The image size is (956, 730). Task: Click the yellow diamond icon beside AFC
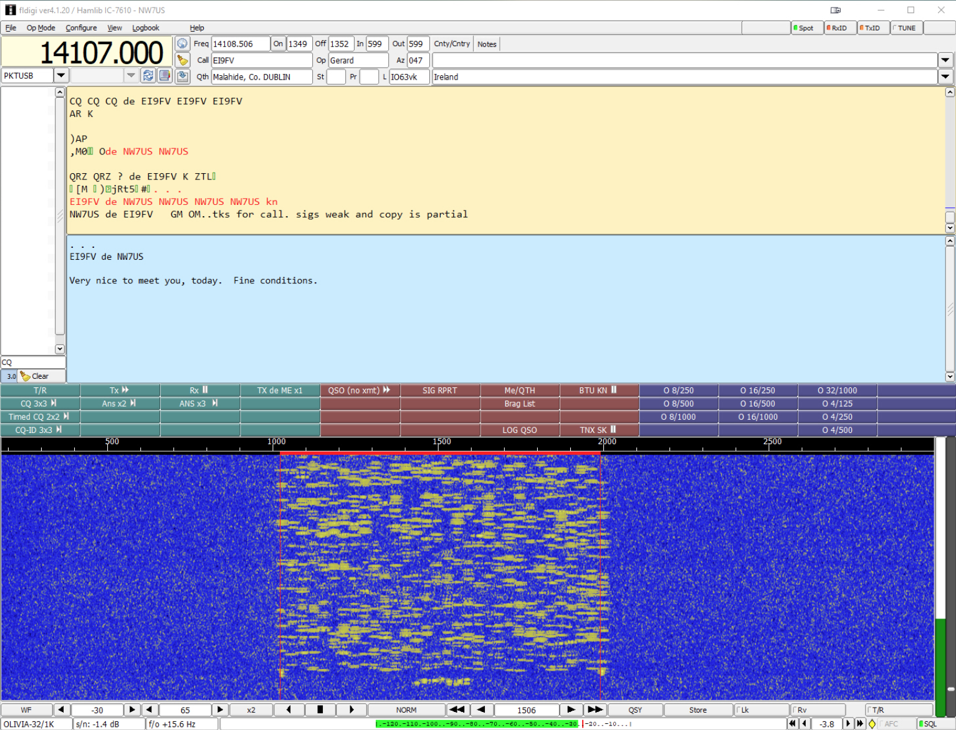tap(872, 724)
